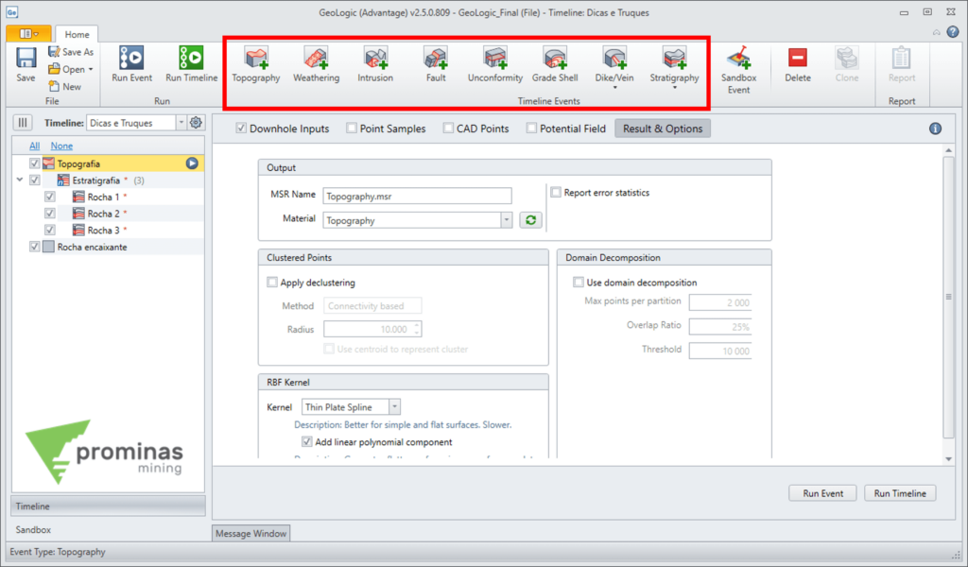Viewport: 968px width, 567px height.
Task: Expand the Stratigraphy dropdown arrow
Action: point(674,88)
